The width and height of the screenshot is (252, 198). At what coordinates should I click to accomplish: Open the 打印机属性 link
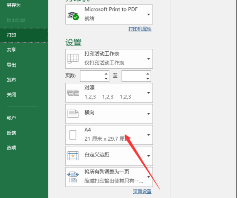pyautogui.click(x=140, y=29)
